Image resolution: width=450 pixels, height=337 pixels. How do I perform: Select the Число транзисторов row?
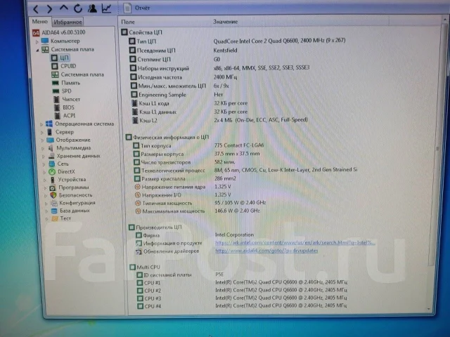click(184, 162)
